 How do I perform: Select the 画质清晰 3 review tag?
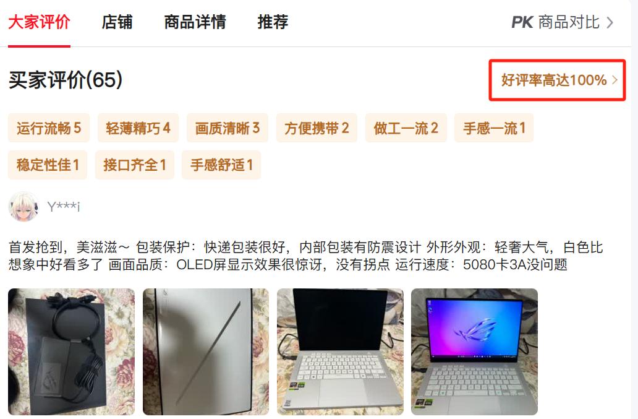(x=228, y=128)
